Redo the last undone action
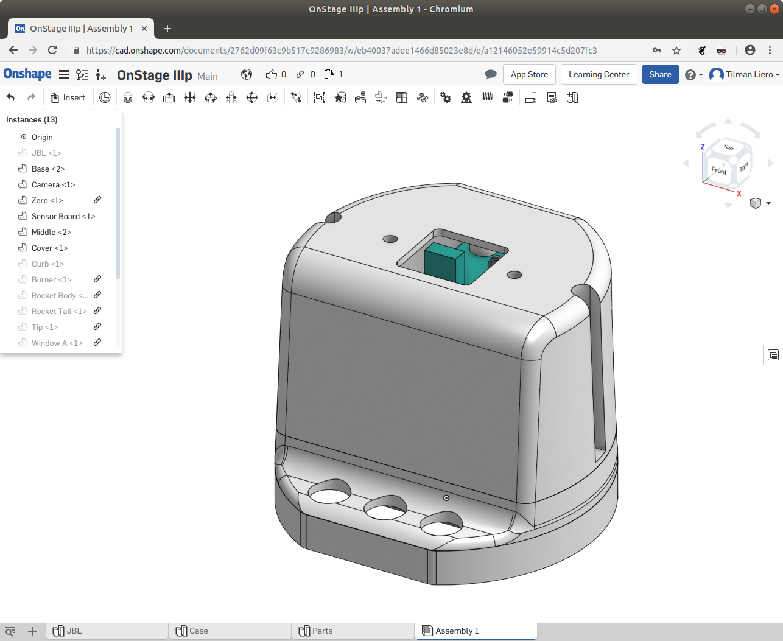Image resolution: width=783 pixels, height=641 pixels. click(31, 97)
